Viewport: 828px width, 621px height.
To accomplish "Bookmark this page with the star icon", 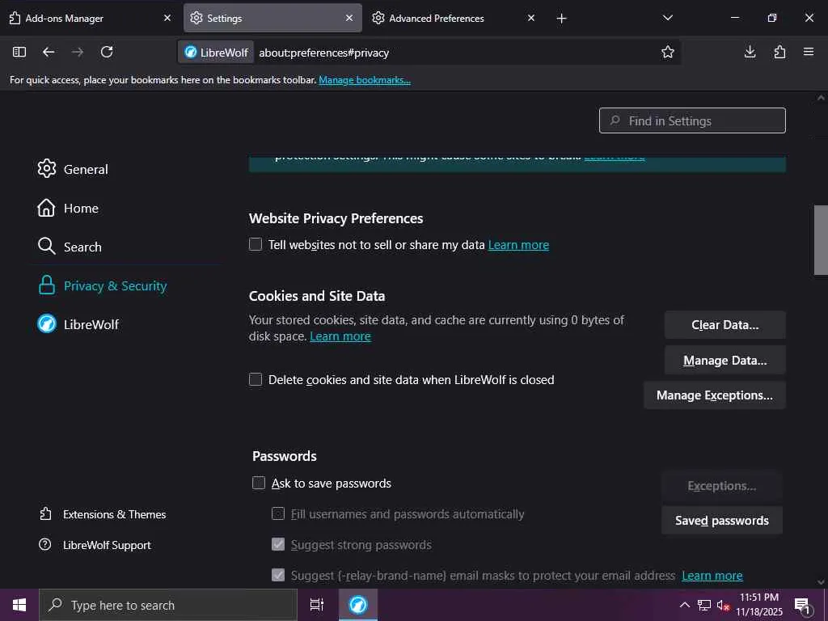I will pos(667,52).
